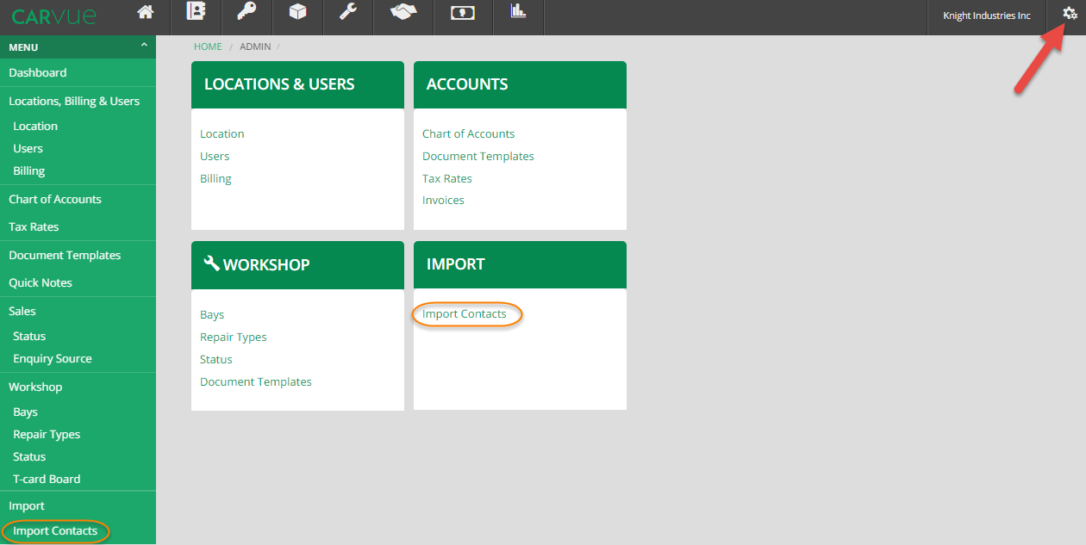This screenshot has height=545, width=1086.
Task: Open Tax Rates link in Accounts card
Action: click(447, 178)
